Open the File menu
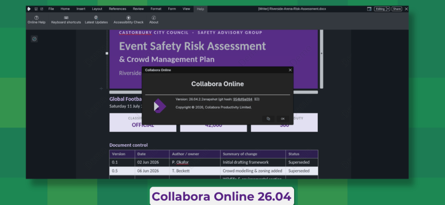This screenshot has width=445, height=205. [51, 9]
